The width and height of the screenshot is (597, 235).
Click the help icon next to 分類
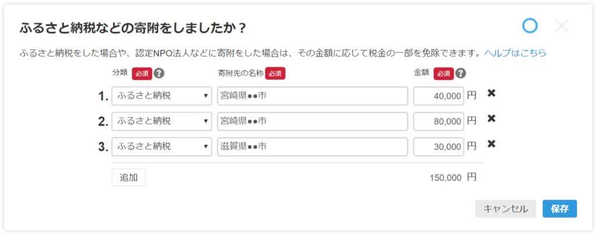pyautogui.click(x=159, y=73)
